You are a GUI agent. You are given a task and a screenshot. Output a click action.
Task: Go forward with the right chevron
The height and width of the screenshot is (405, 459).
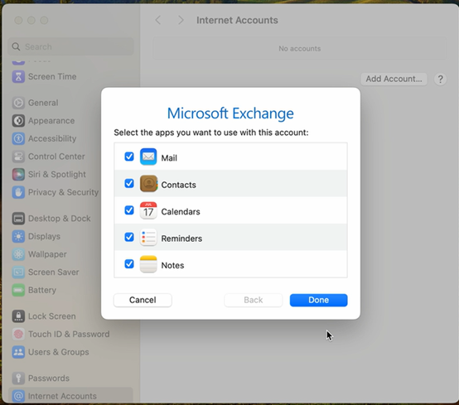coord(181,20)
